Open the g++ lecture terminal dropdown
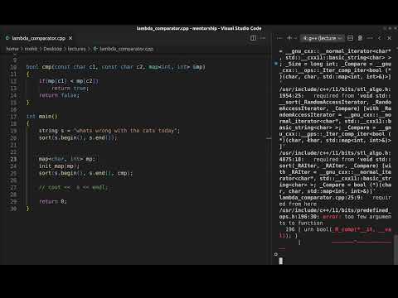 pos(323,38)
